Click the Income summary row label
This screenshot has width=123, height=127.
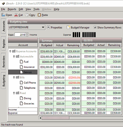click(x=13, y=110)
